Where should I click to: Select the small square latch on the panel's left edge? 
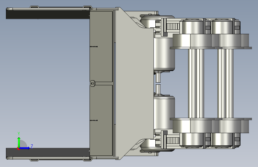93,83
